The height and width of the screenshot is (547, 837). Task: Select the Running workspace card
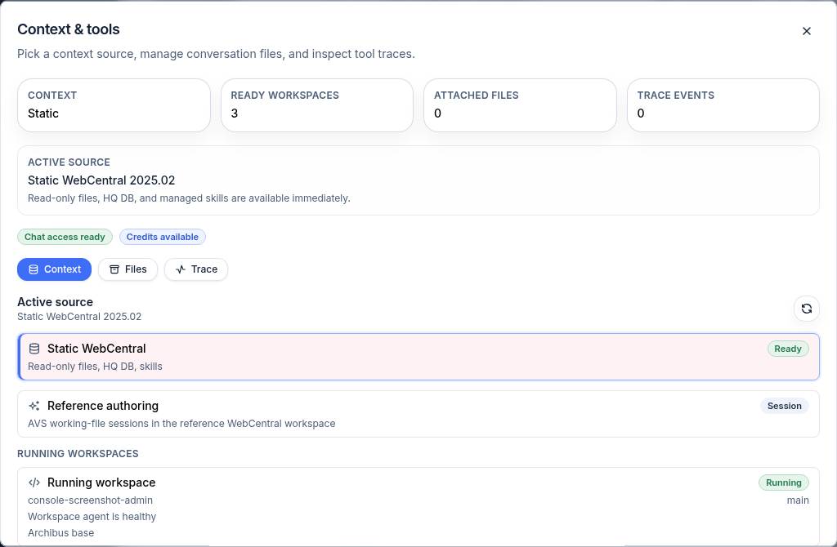point(418,506)
